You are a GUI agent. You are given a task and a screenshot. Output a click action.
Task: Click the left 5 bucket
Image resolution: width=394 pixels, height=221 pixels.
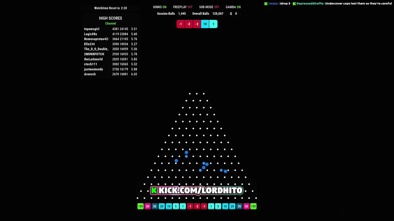176,206
